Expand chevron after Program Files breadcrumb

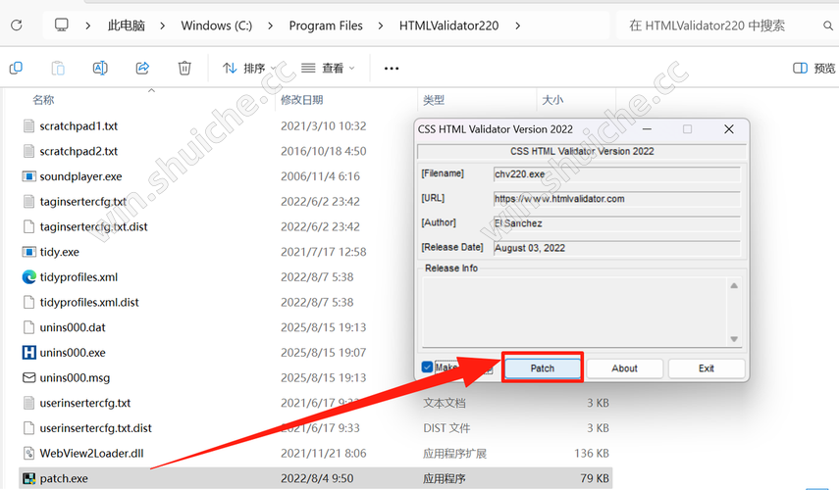click(x=381, y=25)
